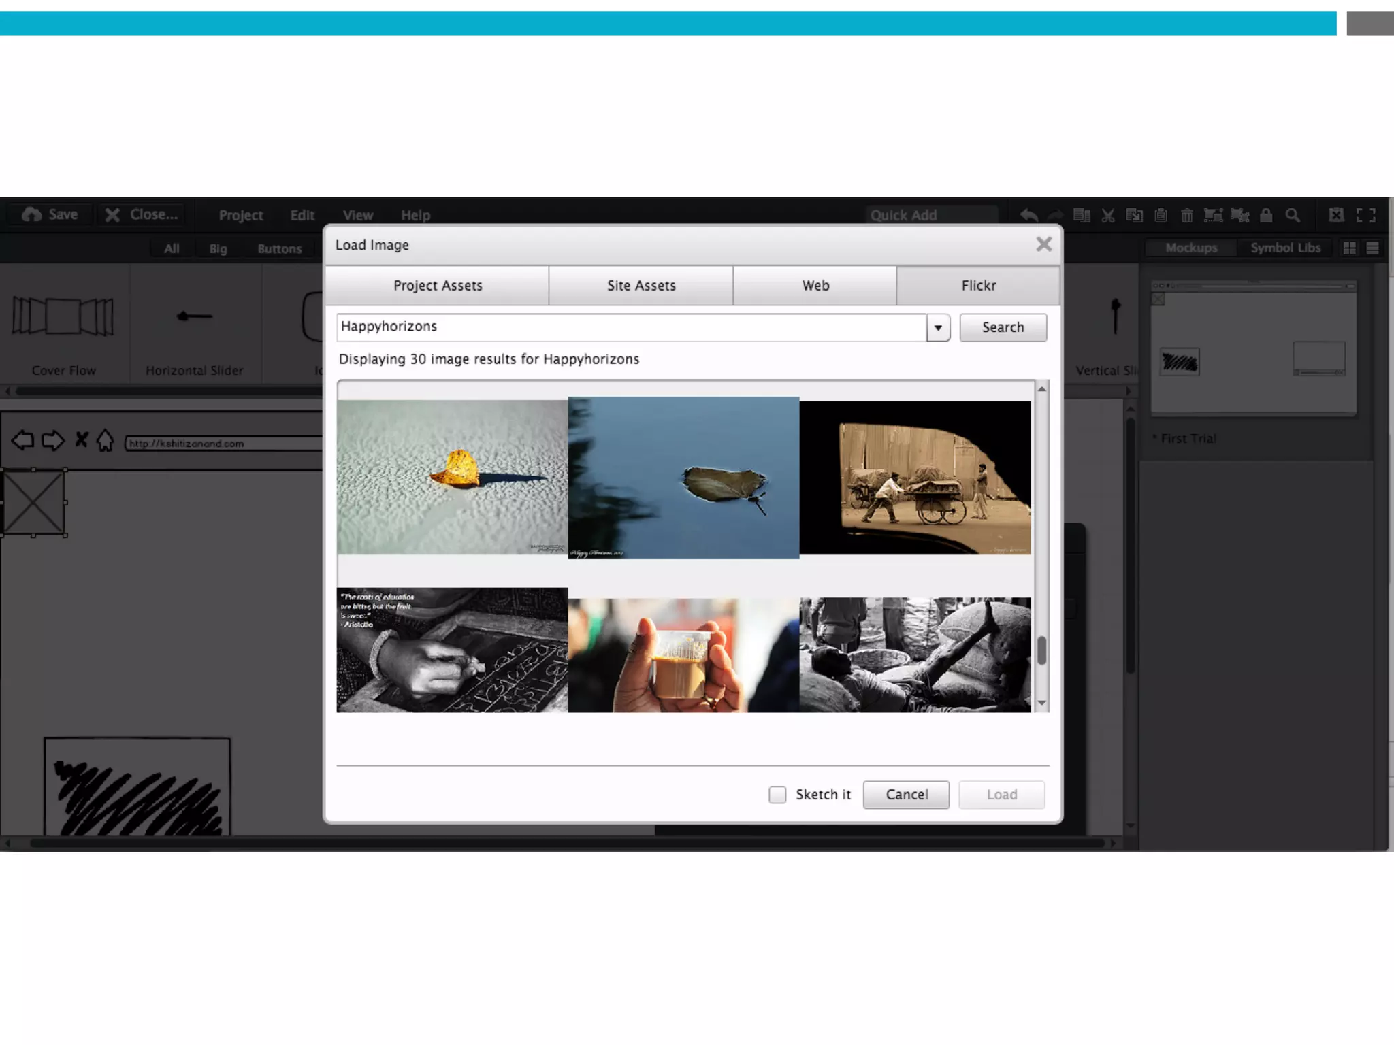Image resolution: width=1394 pixels, height=1045 pixels.
Task: Click scroll down arrow in image results
Action: [x=1041, y=703]
